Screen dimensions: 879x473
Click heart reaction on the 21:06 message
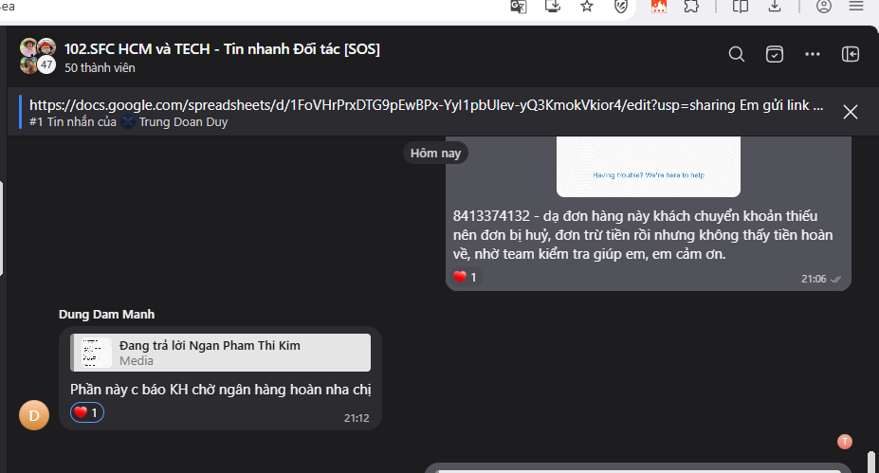point(465,277)
